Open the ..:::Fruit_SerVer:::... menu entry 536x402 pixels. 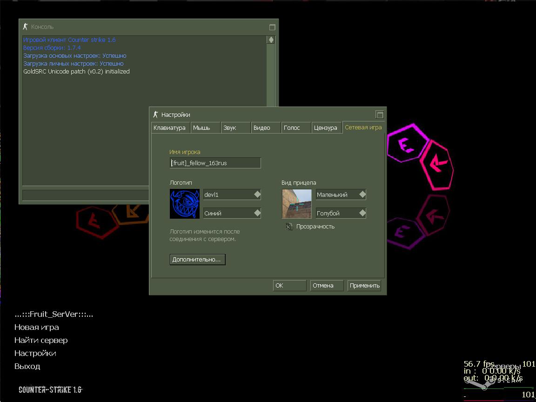54,314
